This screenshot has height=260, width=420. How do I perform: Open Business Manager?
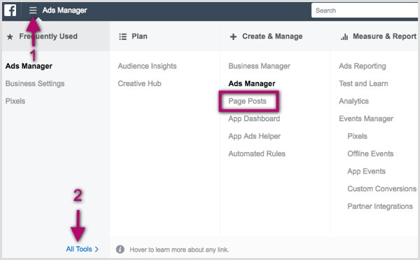[259, 66]
